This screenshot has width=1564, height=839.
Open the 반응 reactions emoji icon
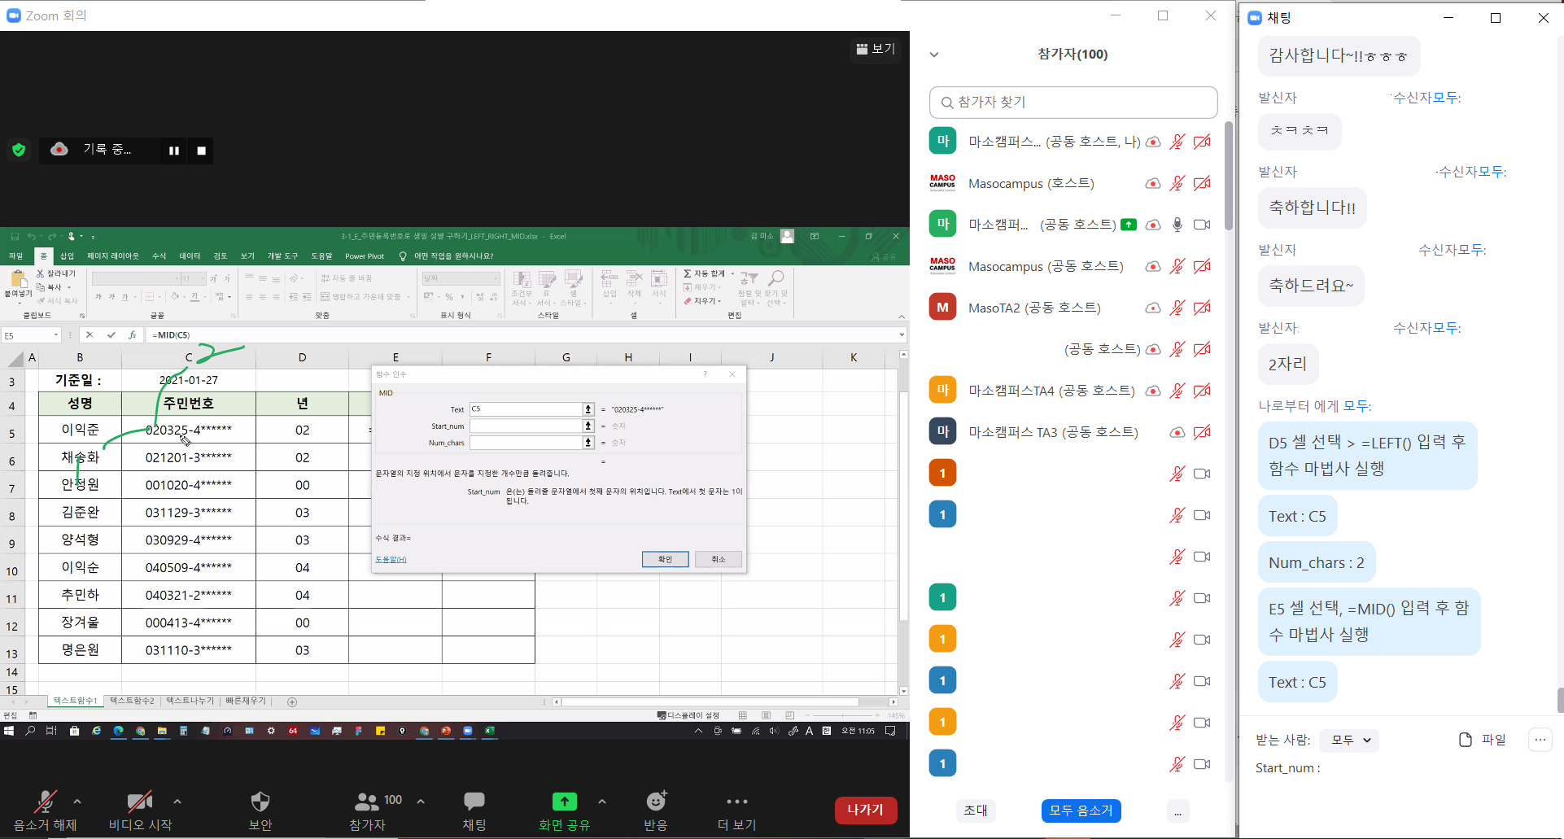[x=656, y=802]
